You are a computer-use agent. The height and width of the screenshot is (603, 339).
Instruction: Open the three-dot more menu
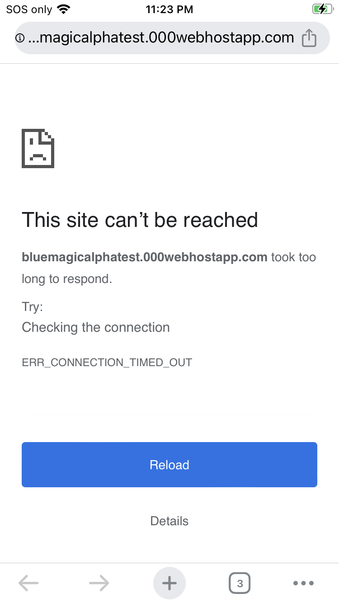[303, 583]
